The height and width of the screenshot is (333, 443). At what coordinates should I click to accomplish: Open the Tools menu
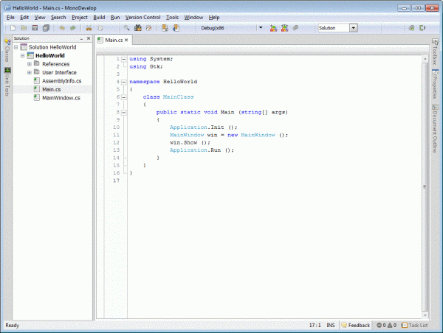click(x=172, y=18)
